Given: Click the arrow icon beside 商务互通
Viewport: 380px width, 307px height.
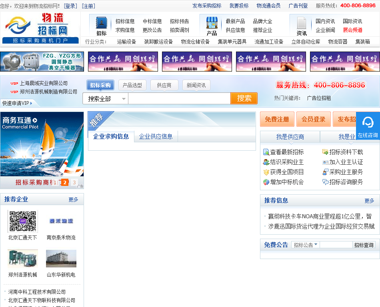Looking at the screenshot, I should 35,120.
